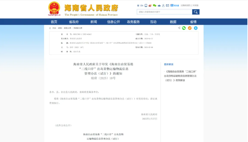Click the note (此件主动公开)
This screenshot has height=142, width=248.
(x=63, y=125)
